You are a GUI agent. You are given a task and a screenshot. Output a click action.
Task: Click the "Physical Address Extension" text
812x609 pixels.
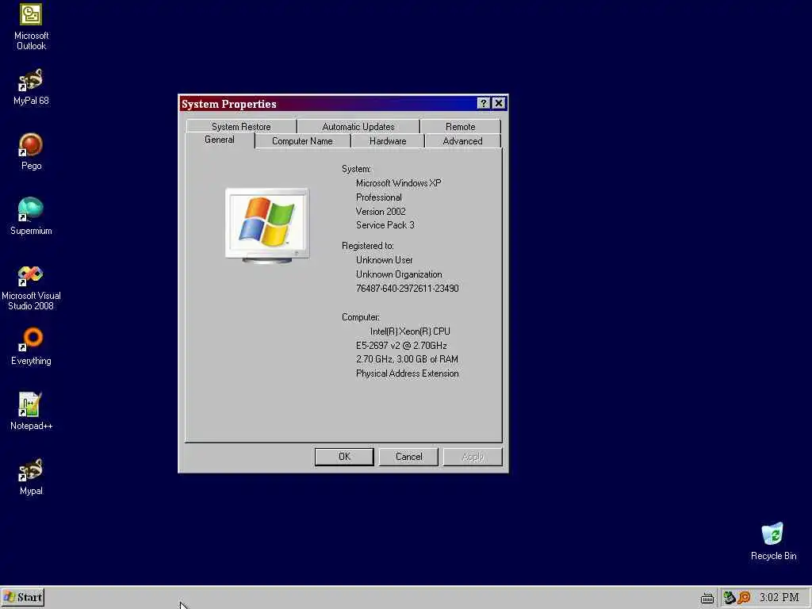(407, 373)
